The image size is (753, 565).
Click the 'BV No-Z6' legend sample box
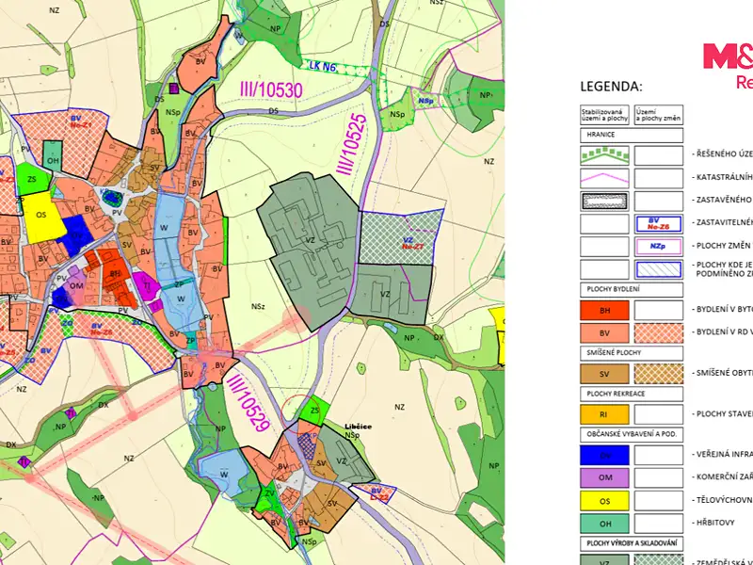[x=658, y=224]
